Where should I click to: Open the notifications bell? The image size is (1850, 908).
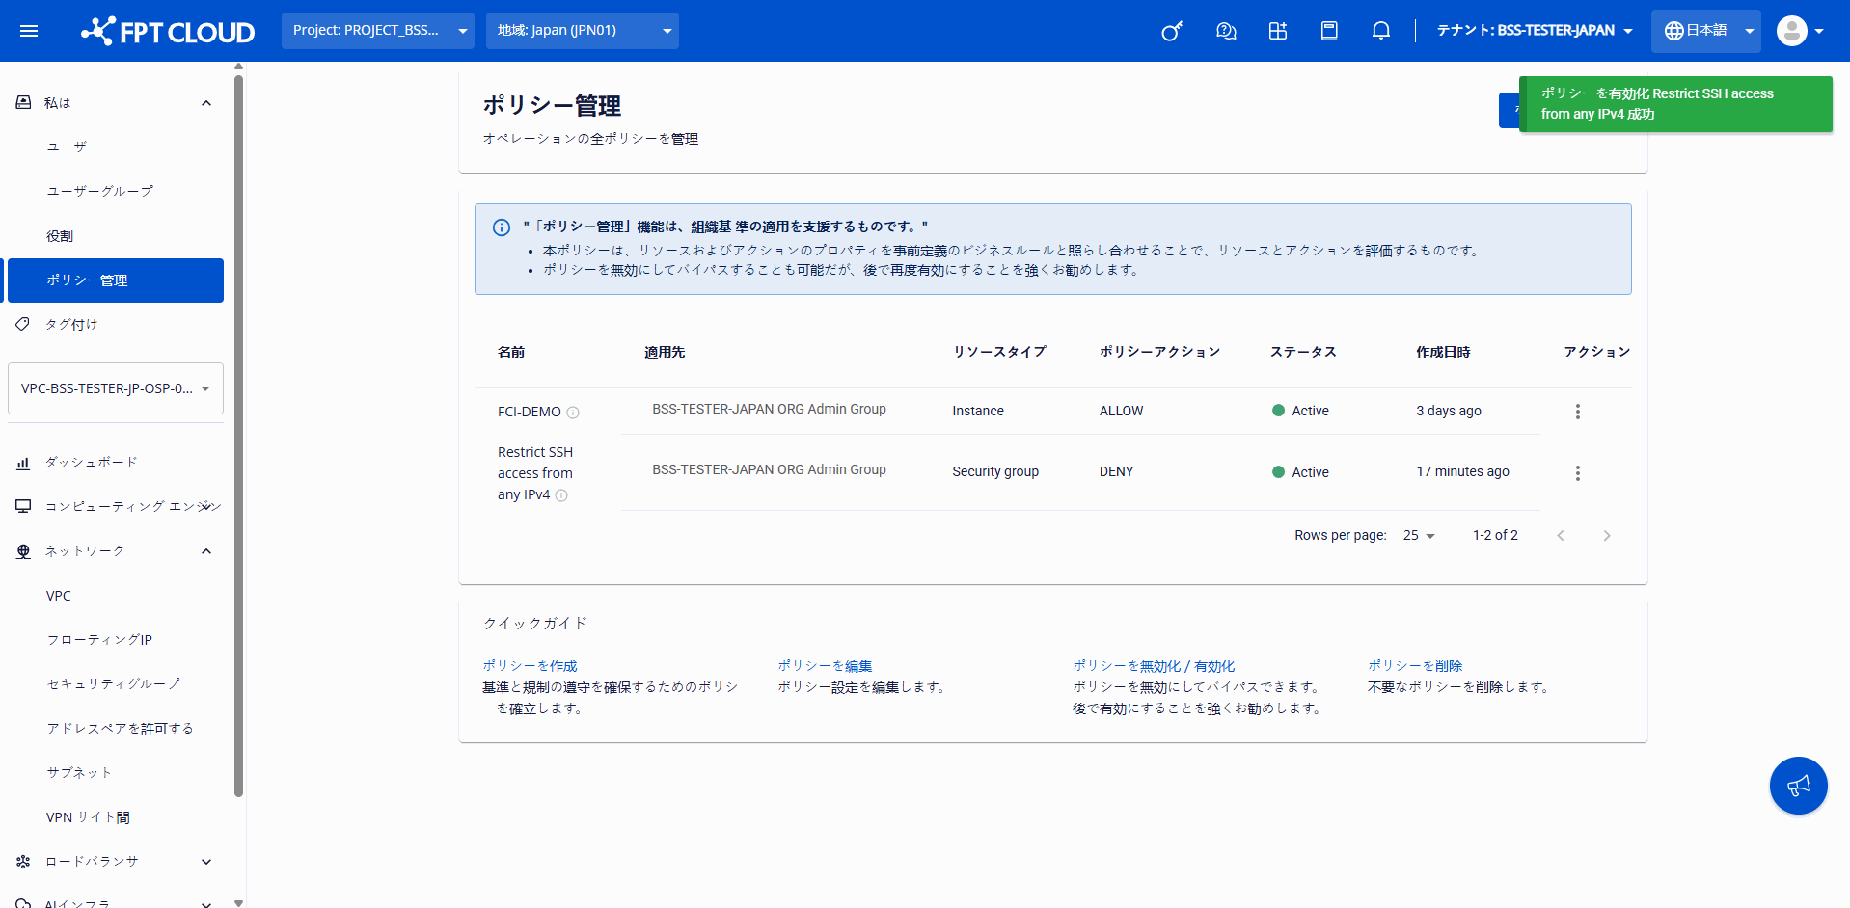1381,31
